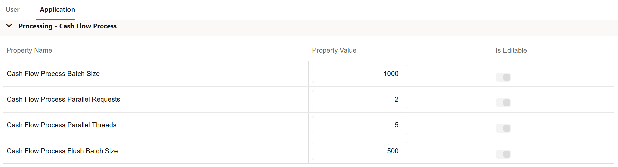618x167 pixels.
Task: Click the Parallel Threads value field showing 5
Action: coord(359,125)
